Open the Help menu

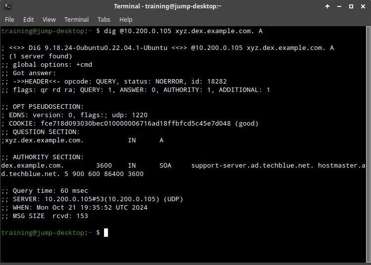[x=126, y=20]
